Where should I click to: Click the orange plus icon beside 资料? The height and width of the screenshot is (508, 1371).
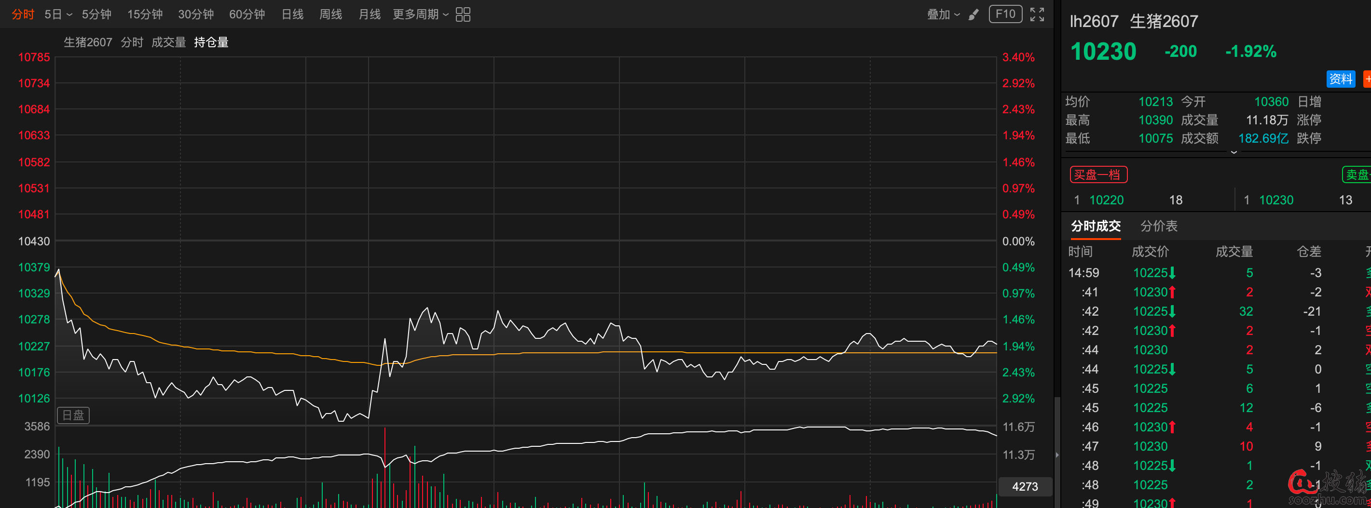click(x=1367, y=79)
